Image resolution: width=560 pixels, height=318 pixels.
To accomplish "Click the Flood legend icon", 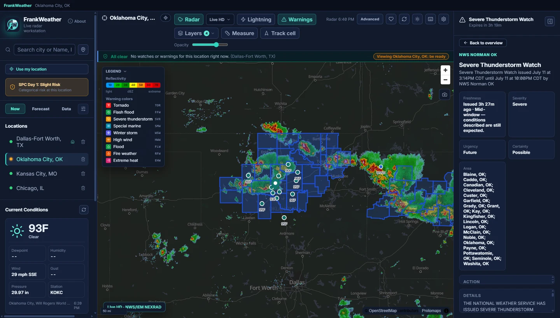I will point(108,147).
